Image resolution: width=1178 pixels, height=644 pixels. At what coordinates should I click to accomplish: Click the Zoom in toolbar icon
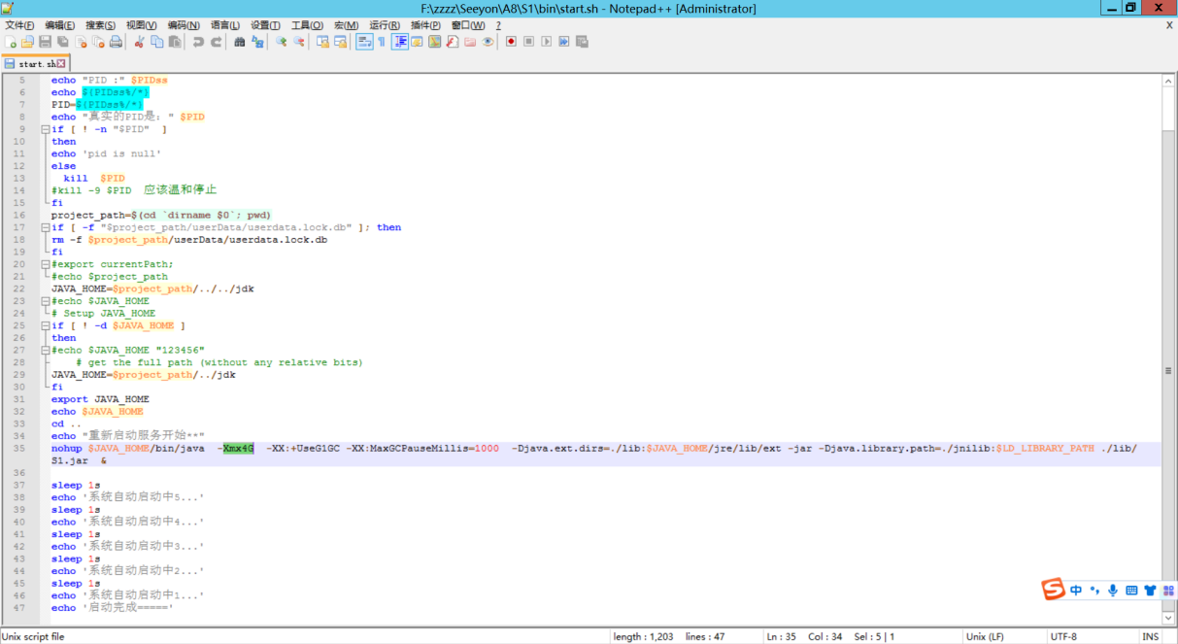(282, 42)
